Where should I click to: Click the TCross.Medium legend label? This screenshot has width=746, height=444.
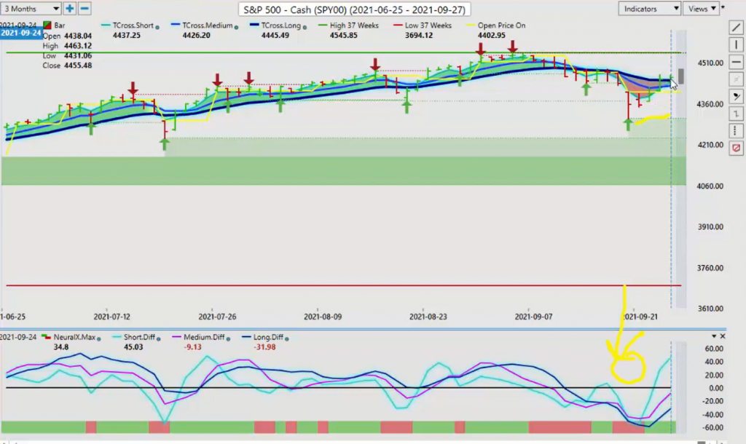click(208, 25)
